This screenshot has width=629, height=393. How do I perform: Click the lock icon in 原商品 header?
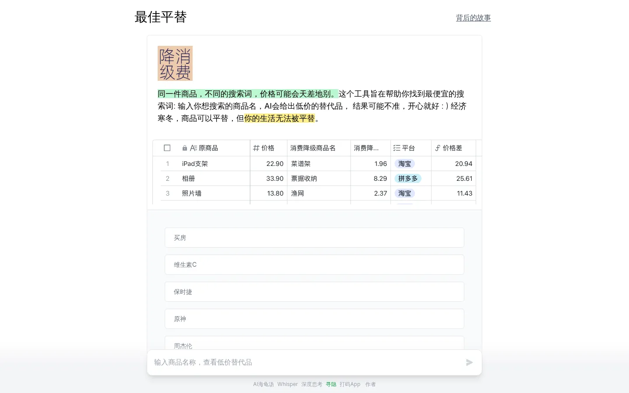click(185, 148)
